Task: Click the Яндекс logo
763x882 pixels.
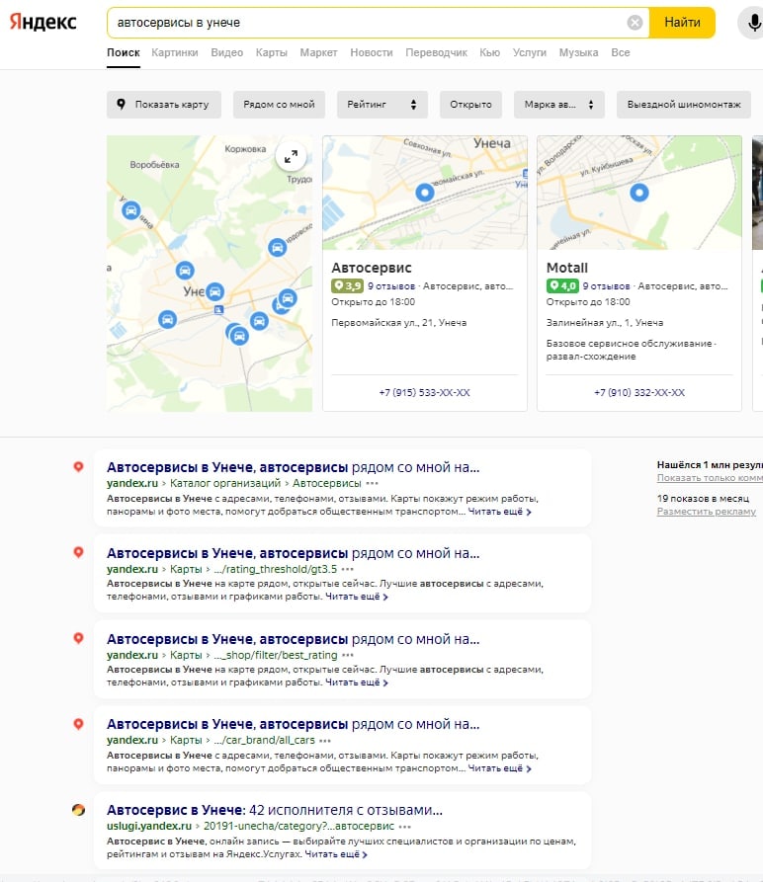Action: point(43,22)
